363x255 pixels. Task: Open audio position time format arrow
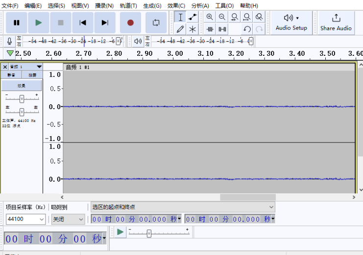pyautogui.click(x=104, y=238)
